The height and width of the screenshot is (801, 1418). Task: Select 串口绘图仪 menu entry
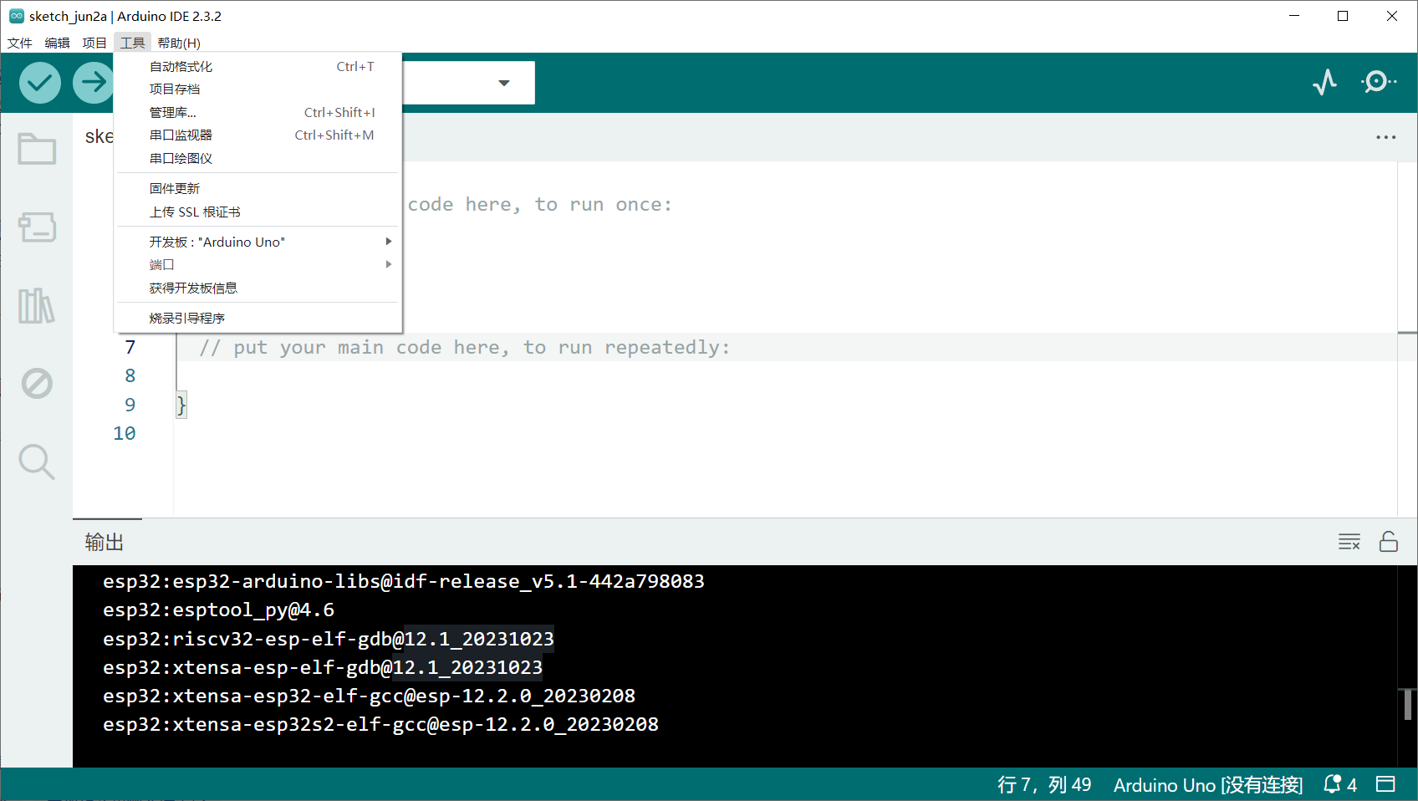(258, 158)
